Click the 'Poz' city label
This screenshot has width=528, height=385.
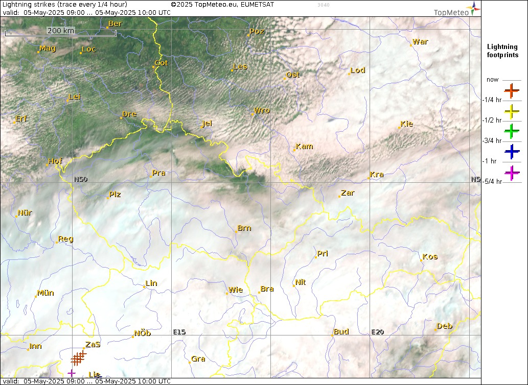pyautogui.click(x=257, y=31)
